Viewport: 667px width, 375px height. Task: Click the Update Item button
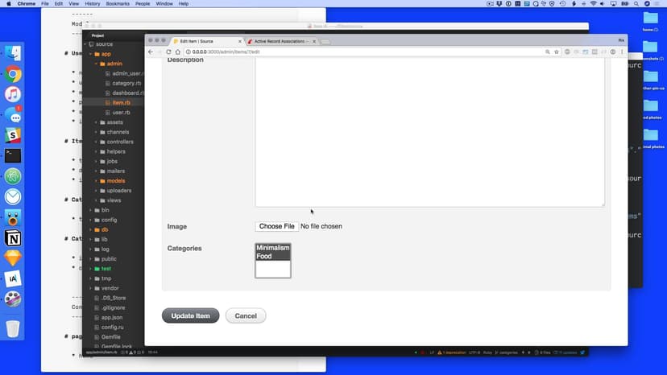(x=190, y=315)
